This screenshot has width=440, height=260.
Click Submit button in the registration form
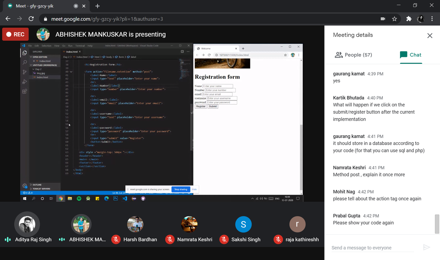coord(213,106)
